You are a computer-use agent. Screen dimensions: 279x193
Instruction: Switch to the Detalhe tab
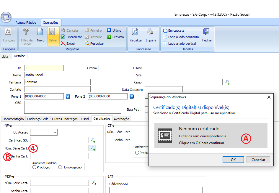19,56
